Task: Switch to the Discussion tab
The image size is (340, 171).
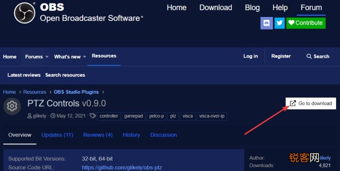Action: (x=164, y=135)
